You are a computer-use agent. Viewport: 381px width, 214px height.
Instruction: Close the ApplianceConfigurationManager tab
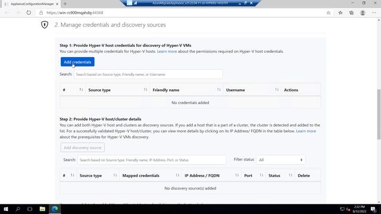coord(57,4)
